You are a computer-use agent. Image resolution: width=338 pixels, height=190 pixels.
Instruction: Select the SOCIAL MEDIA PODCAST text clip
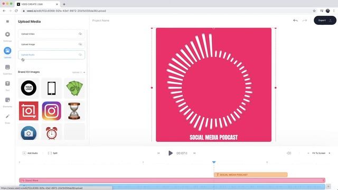point(250,175)
